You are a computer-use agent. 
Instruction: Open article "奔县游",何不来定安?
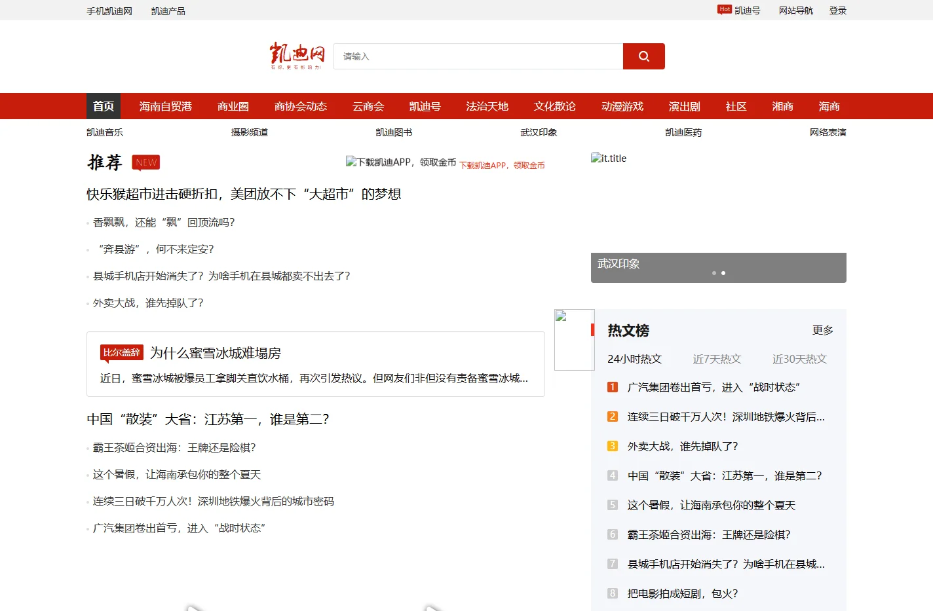(153, 250)
